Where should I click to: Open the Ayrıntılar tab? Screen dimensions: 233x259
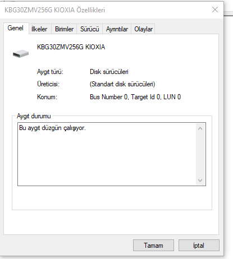117,29
